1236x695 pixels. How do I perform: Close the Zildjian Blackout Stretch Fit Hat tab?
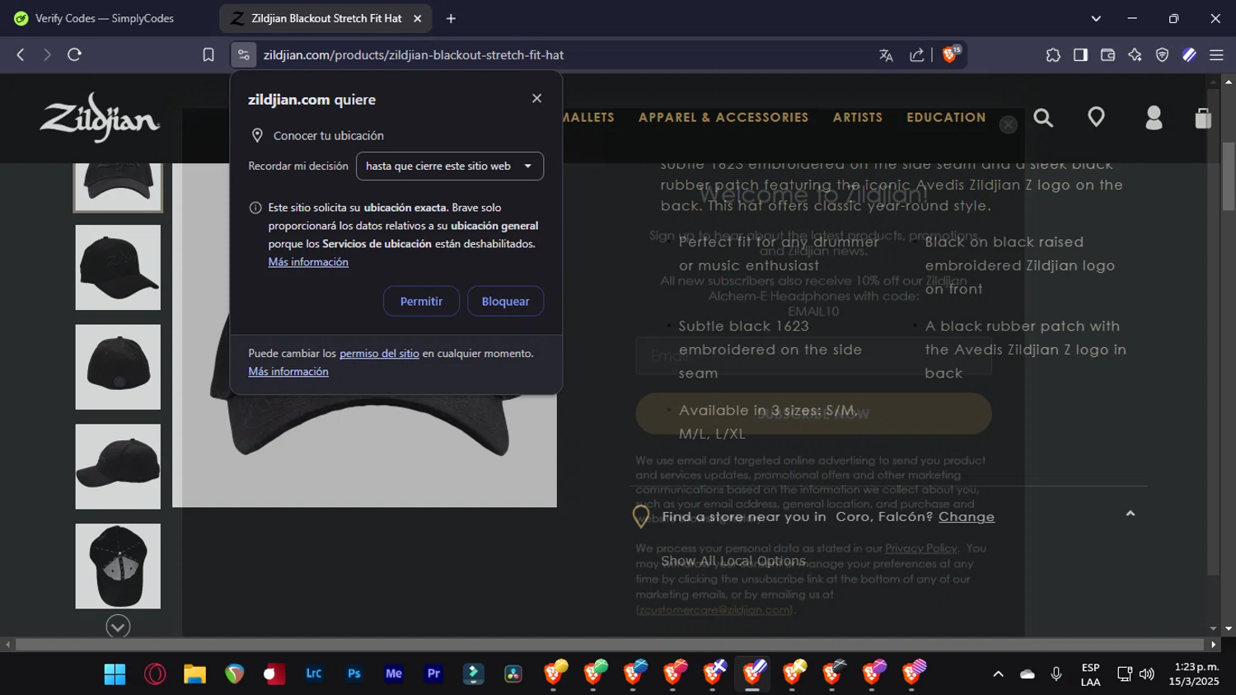point(417,18)
